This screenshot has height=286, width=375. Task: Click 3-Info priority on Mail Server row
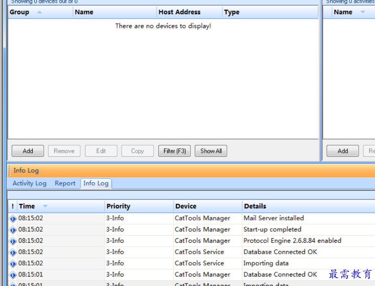click(x=115, y=218)
